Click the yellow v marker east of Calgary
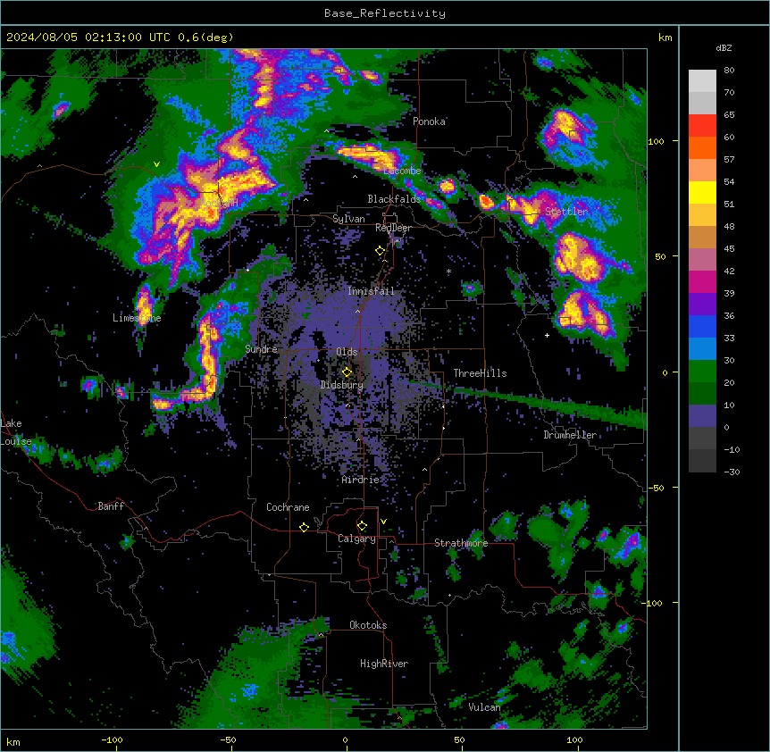Image resolution: width=770 pixels, height=752 pixels. tap(383, 522)
